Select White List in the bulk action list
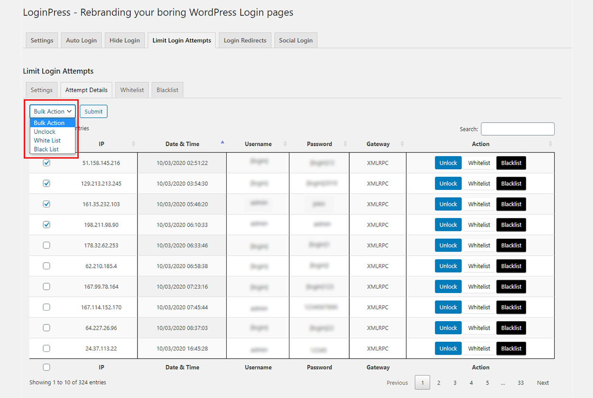The width and height of the screenshot is (593, 398). (53, 141)
